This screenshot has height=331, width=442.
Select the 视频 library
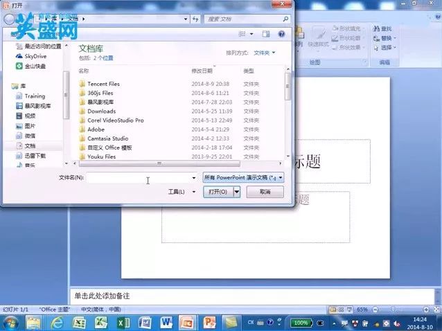[x=30, y=116]
